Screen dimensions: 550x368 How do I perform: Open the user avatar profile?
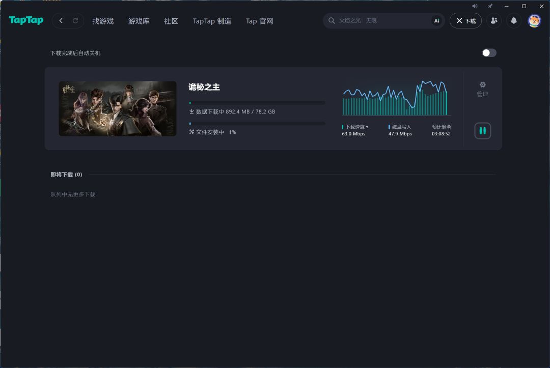[x=534, y=21]
